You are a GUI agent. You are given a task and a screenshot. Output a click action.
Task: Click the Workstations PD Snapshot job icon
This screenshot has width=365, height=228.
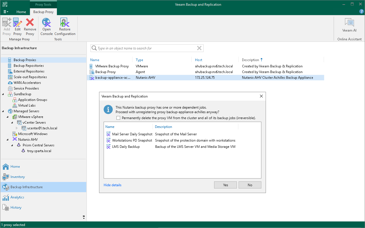(108, 140)
